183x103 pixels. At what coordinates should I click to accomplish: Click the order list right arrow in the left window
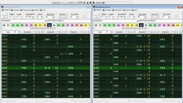pyautogui.click(x=89, y=28)
